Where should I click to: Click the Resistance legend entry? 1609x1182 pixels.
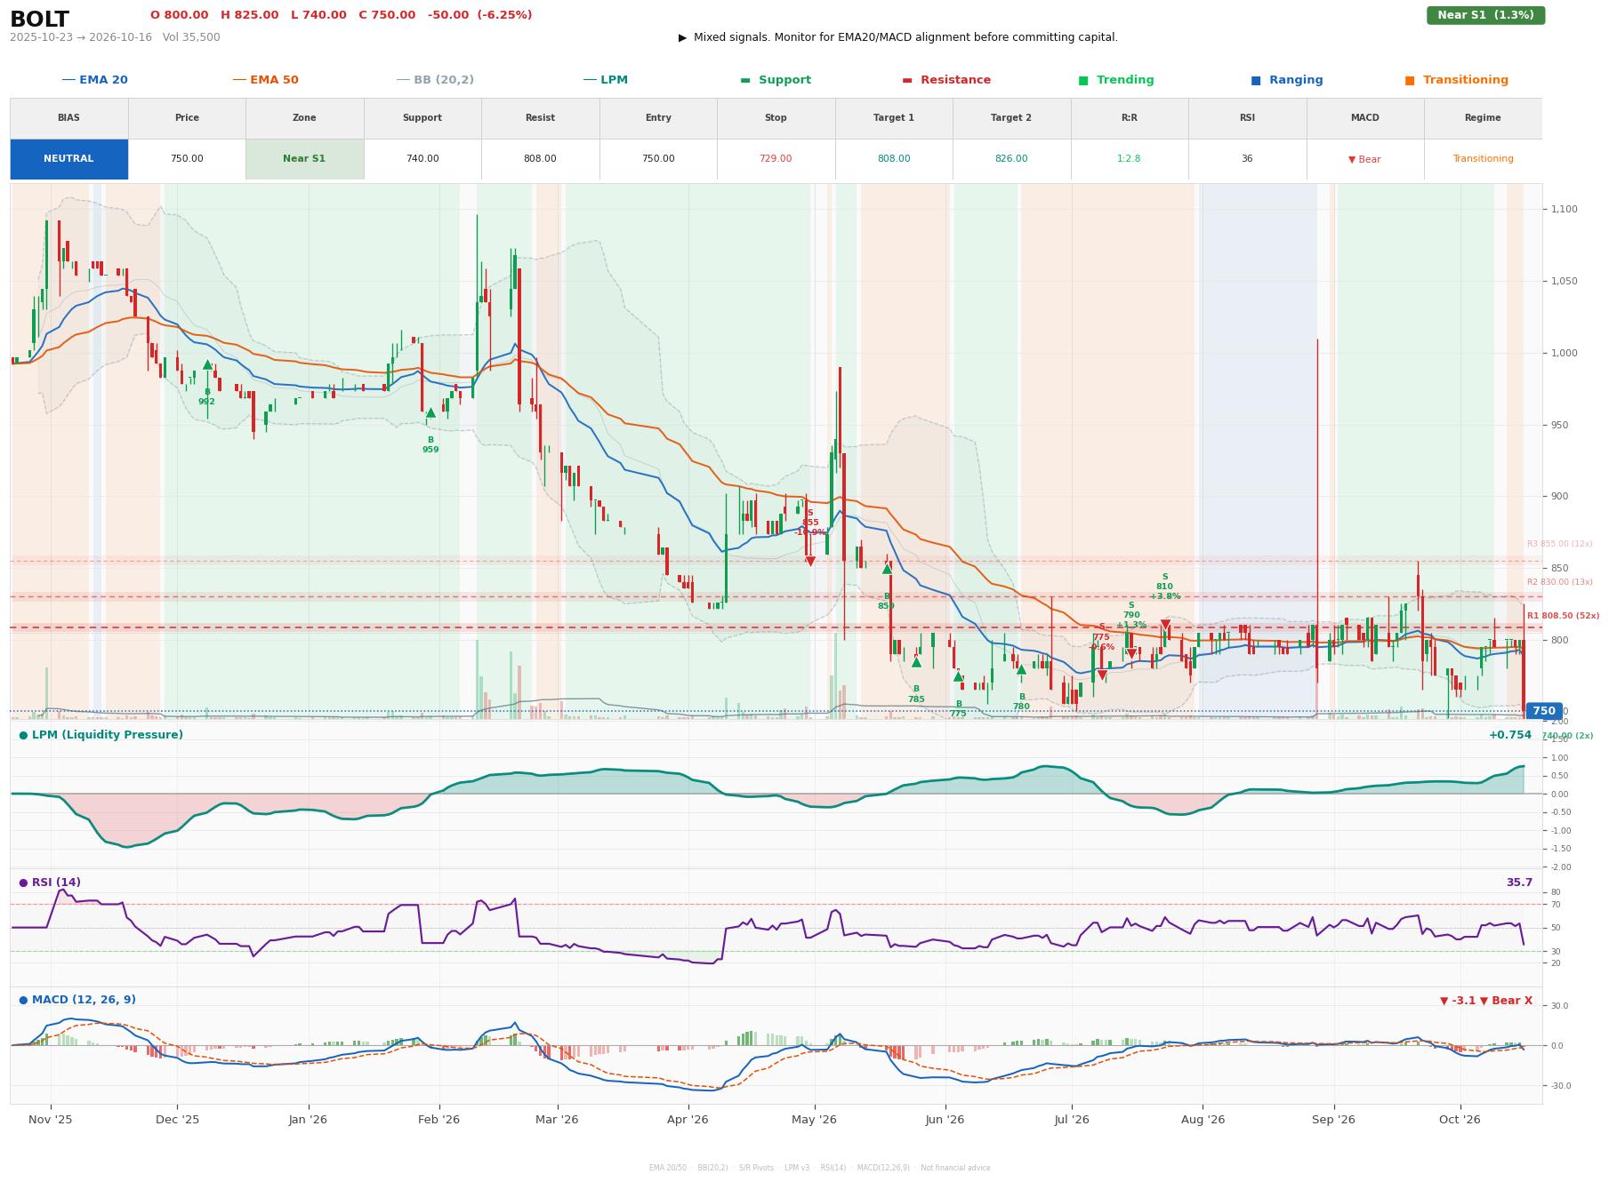(945, 80)
